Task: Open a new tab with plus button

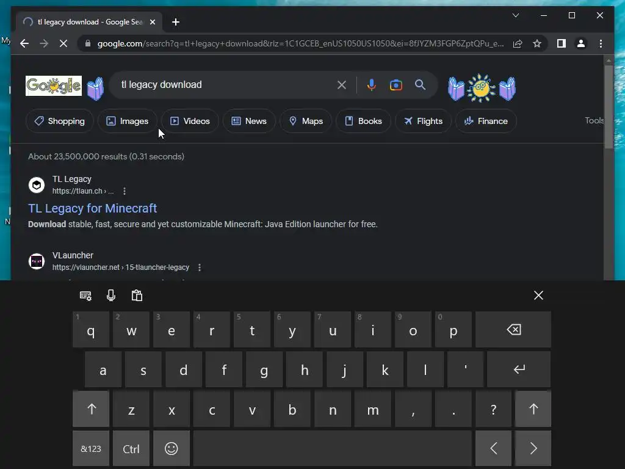Action: [176, 22]
